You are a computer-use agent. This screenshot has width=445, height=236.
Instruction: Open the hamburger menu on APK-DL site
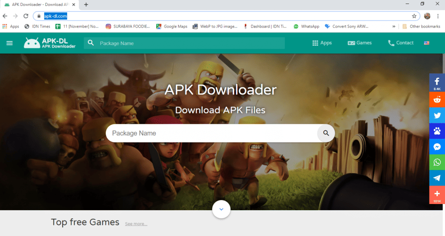[x=10, y=43]
